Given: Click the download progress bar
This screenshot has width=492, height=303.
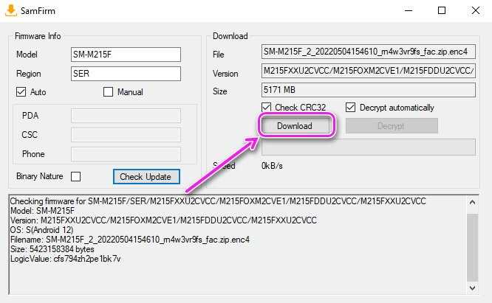Looking at the screenshot, I should click(369, 147).
